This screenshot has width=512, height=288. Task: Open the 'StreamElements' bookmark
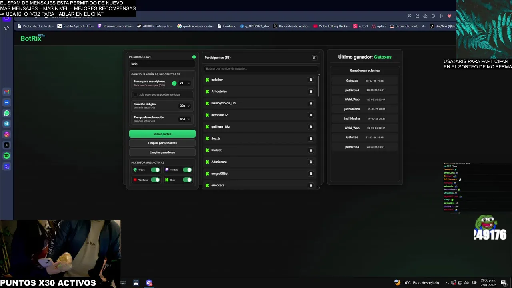(x=408, y=26)
